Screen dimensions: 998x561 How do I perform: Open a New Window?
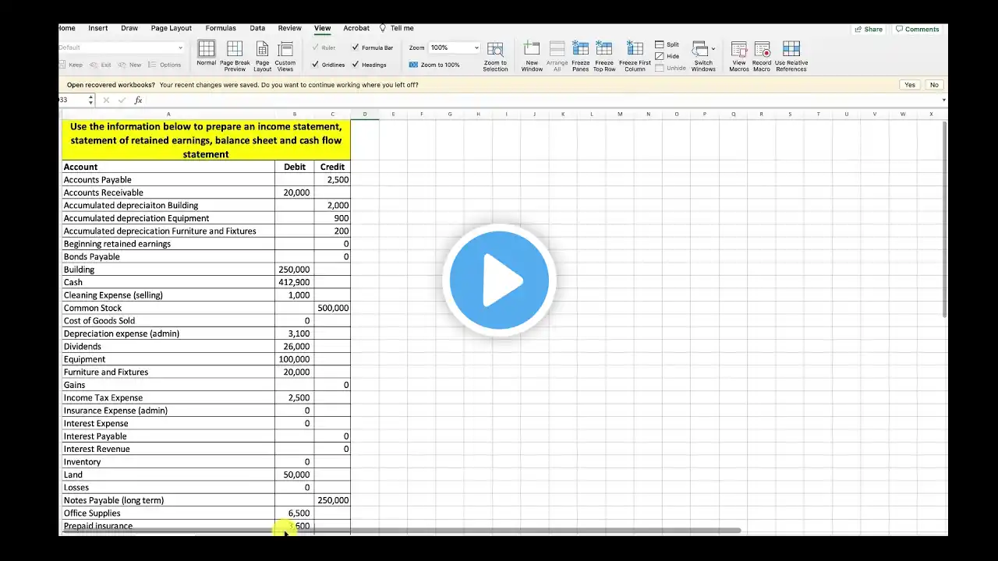pos(532,56)
